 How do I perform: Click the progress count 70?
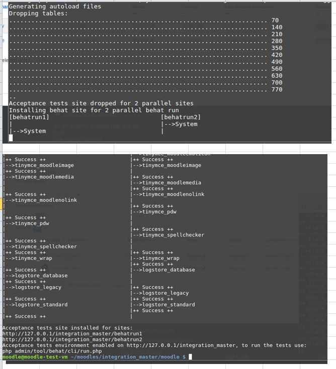pos(275,21)
